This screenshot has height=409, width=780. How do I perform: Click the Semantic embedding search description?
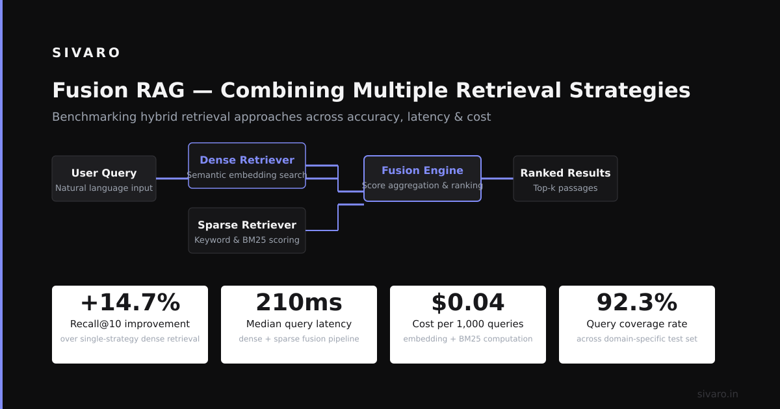(x=247, y=175)
